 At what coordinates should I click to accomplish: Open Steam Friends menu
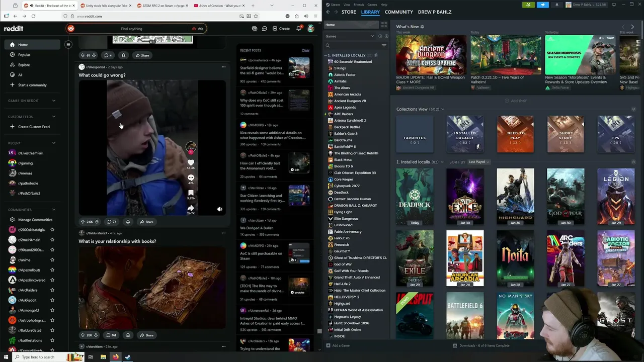click(358, 5)
